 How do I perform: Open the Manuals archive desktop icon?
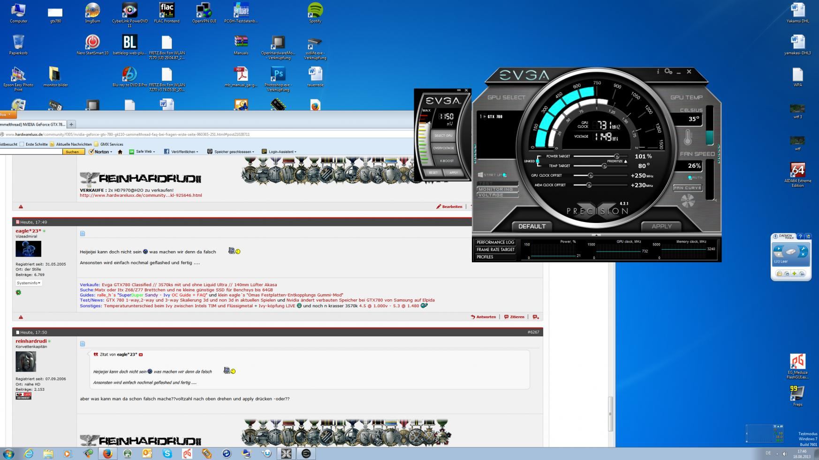[x=241, y=45]
